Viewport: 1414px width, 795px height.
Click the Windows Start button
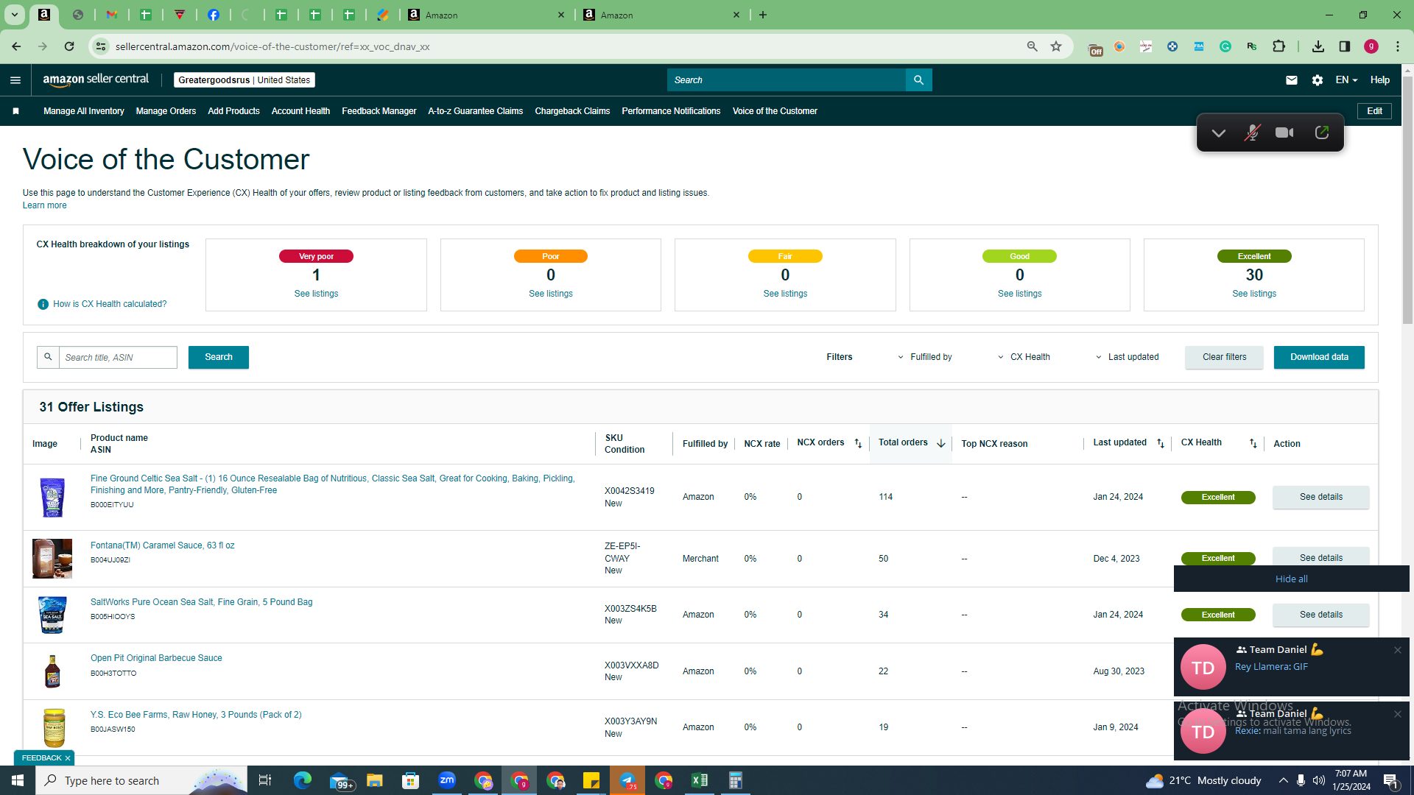[18, 780]
